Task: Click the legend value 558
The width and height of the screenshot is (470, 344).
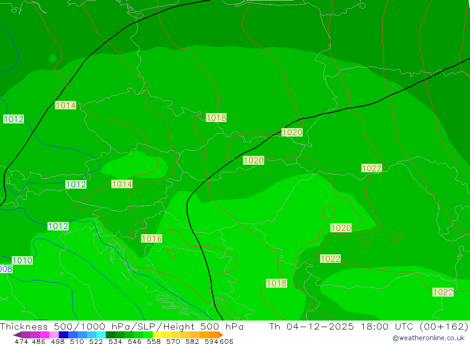Action: coord(154,342)
